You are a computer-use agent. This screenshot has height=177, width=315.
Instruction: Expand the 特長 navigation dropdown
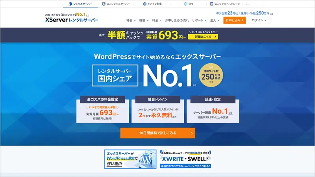tap(132, 20)
